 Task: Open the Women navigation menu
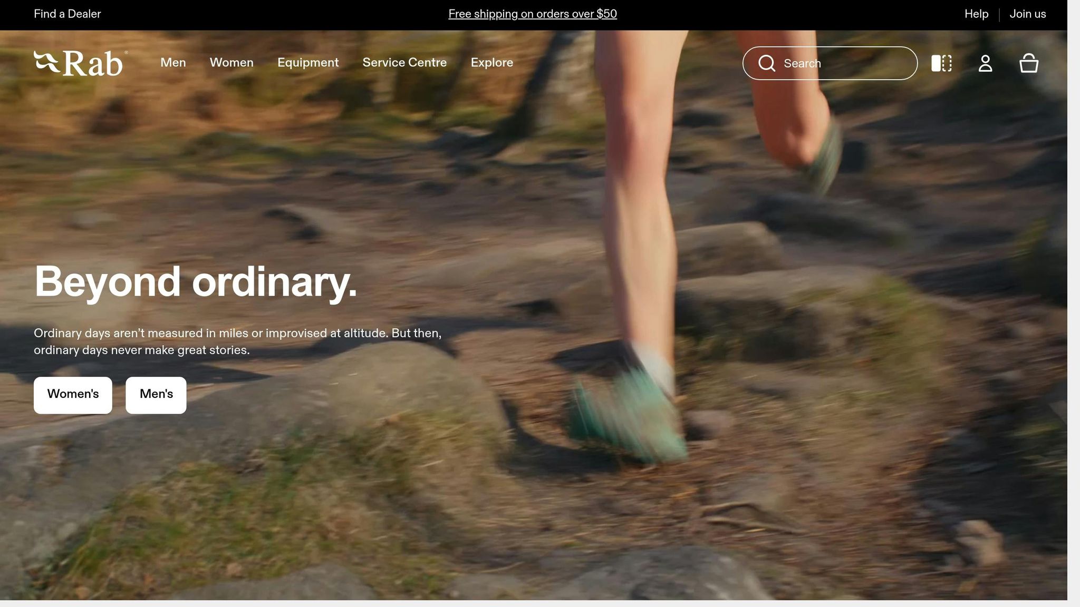pyautogui.click(x=232, y=63)
